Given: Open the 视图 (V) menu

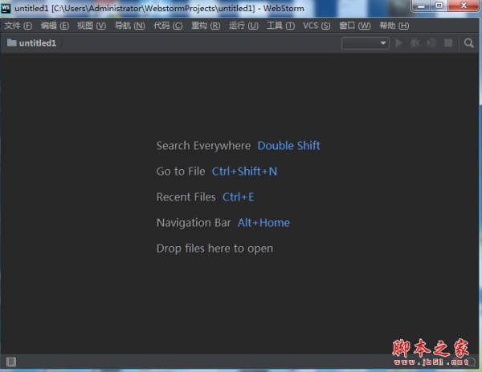Looking at the screenshot, I should pyautogui.click(x=92, y=26).
